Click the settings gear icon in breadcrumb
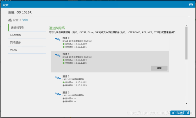The width and height of the screenshot is (196, 118). [10, 20]
